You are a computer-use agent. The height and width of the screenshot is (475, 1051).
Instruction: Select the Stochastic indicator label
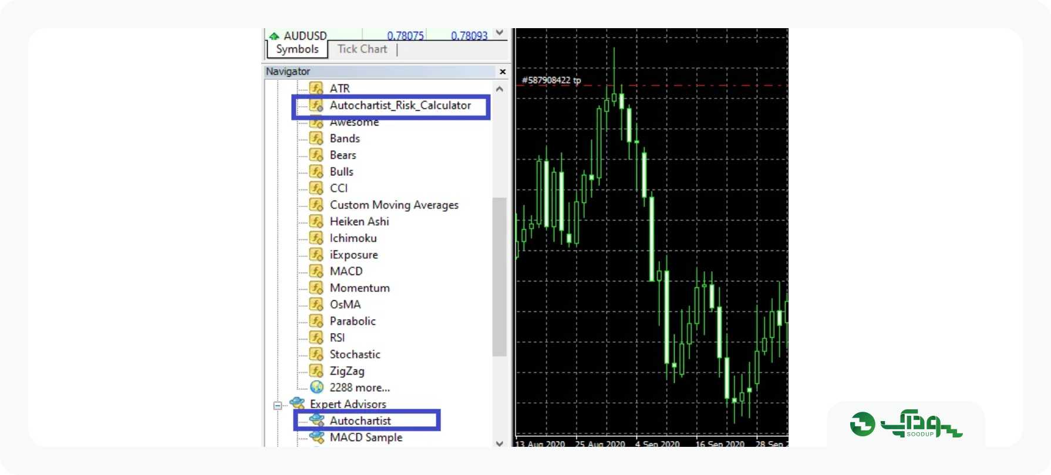tap(355, 354)
